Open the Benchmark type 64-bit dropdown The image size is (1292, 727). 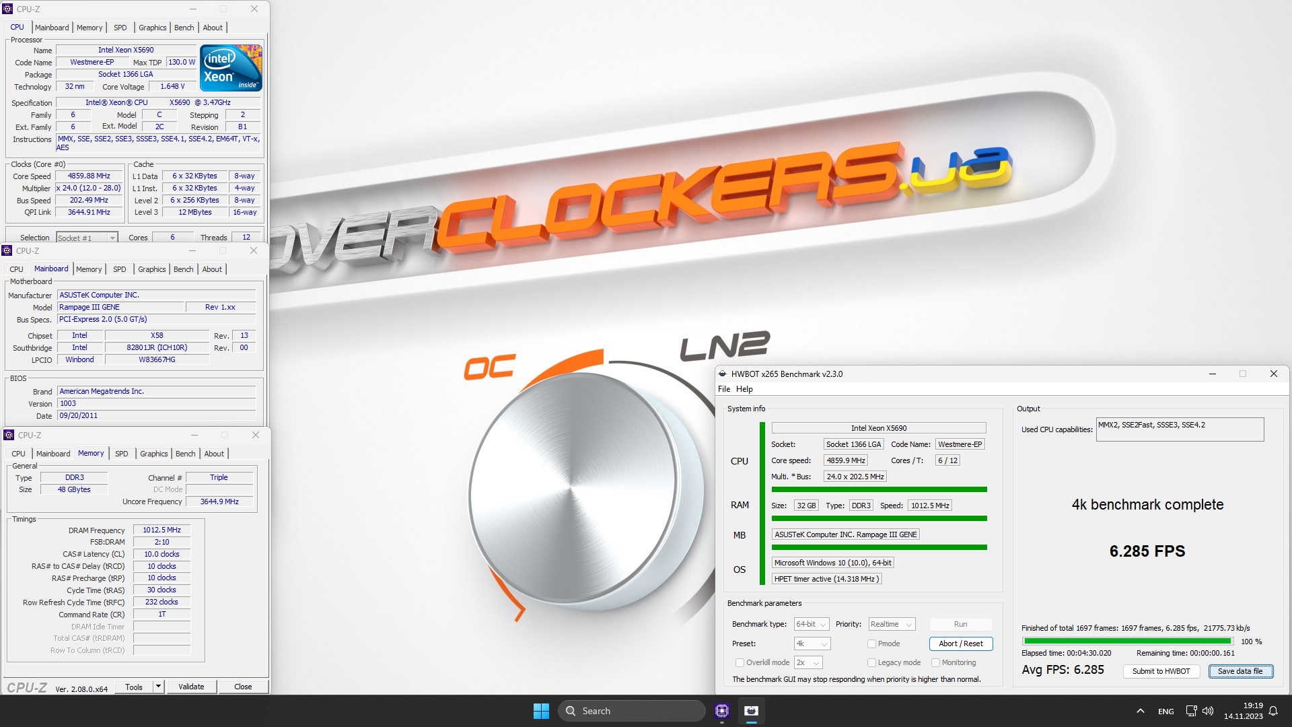point(812,624)
